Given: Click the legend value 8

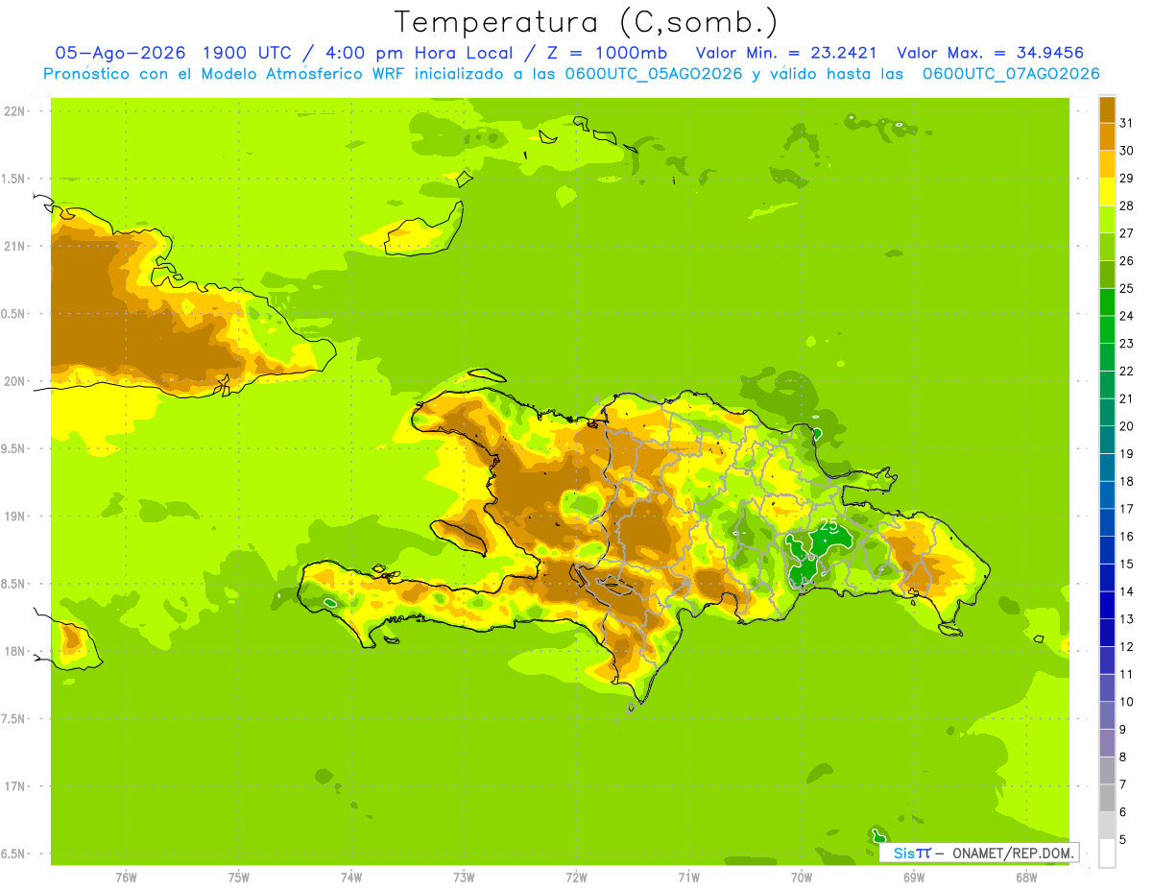Looking at the screenshot, I should tap(1122, 757).
